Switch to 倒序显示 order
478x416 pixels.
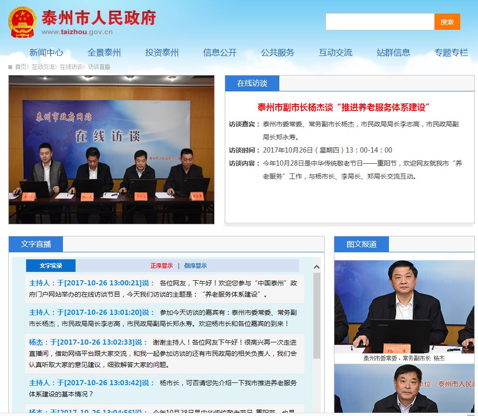tap(195, 266)
